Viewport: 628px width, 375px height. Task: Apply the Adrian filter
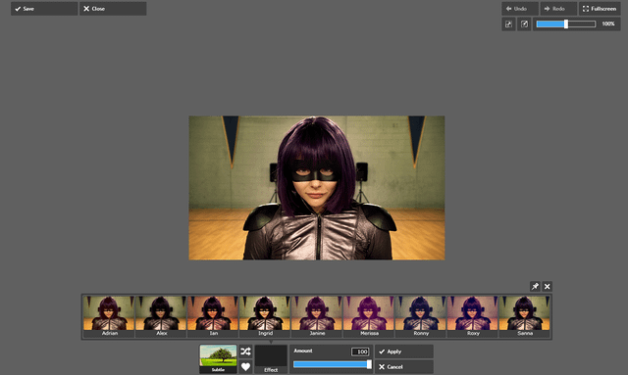click(109, 316)
